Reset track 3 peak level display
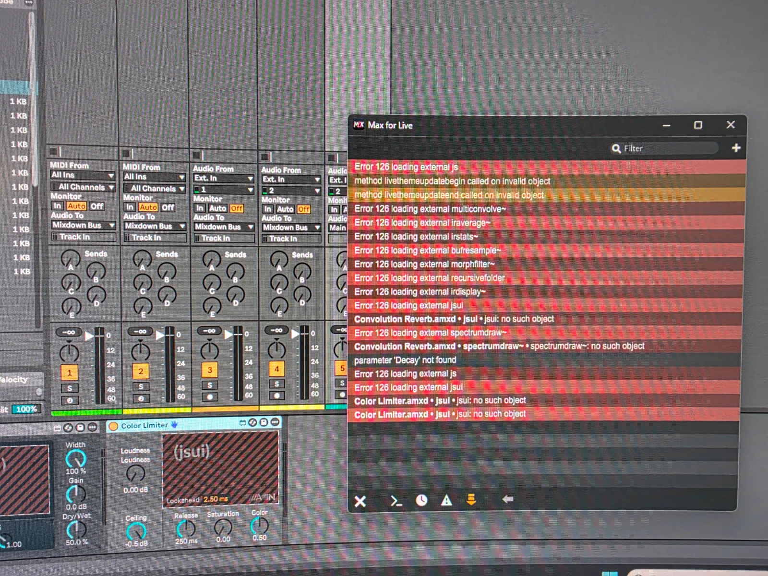The height and width of the screenshot is (576, 768). point(209,331)
